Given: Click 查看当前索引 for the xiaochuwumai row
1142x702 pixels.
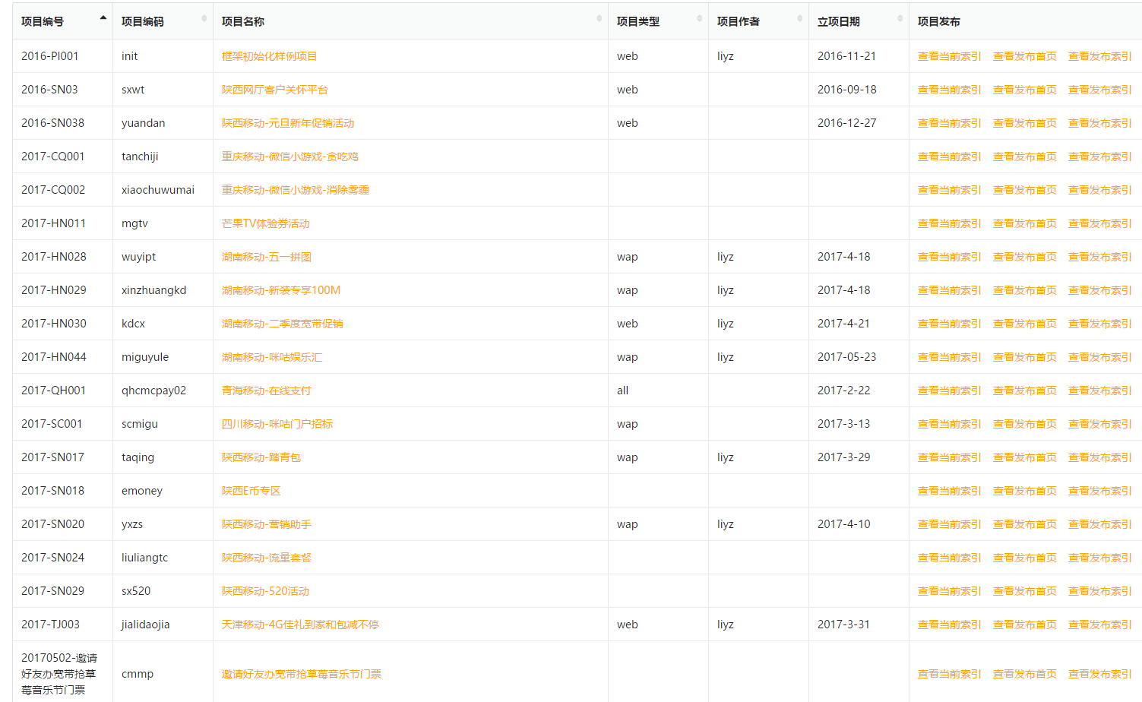Looking at the screenshot, I should pos(949,190).
